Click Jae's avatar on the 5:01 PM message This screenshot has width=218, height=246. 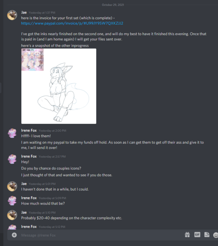12,186
